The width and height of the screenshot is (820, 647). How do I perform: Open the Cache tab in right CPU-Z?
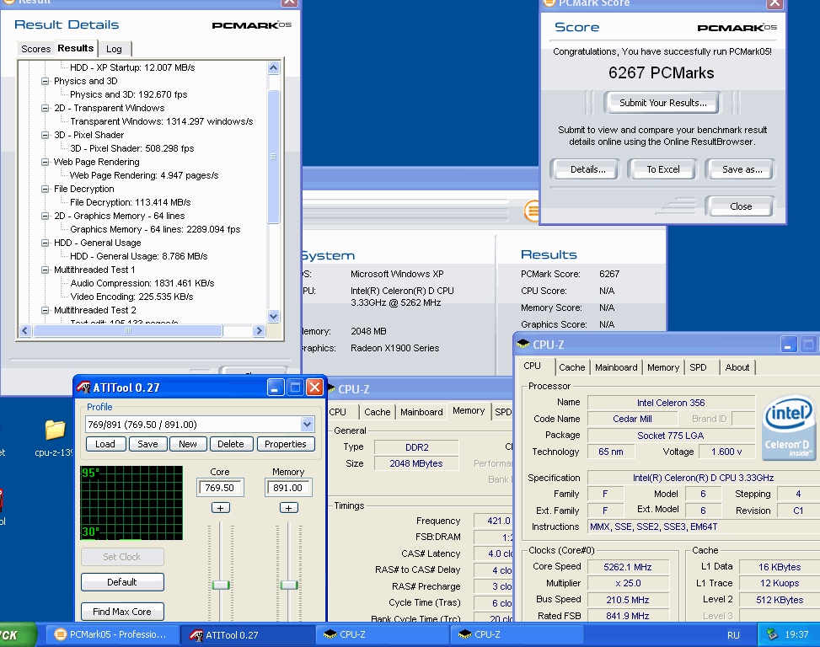pyautogui.click(x=571, y=367)
